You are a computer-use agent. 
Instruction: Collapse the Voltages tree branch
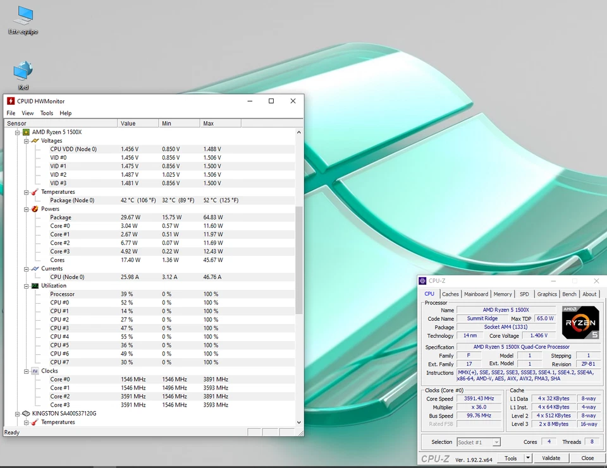coord(26,140)
